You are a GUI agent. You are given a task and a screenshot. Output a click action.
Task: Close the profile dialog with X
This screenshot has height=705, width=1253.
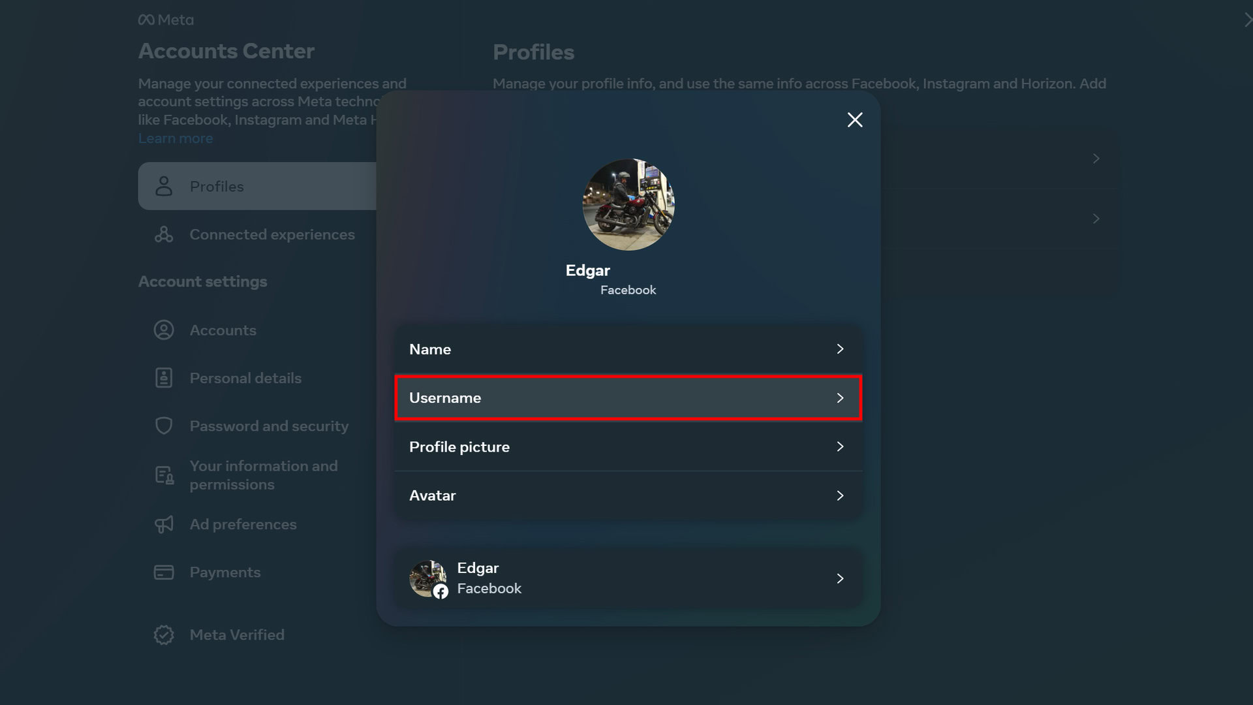[x=855, y=120]
